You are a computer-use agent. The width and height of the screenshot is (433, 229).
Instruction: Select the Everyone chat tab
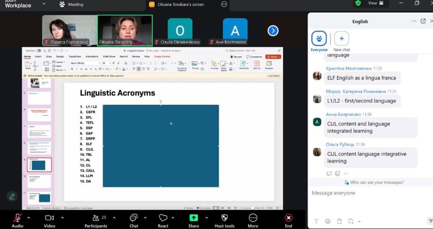319,39
